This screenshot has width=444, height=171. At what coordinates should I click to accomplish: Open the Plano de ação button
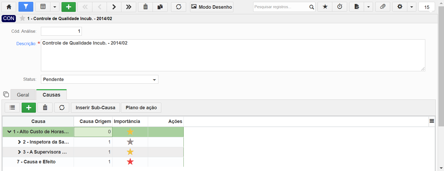(141, 108)
